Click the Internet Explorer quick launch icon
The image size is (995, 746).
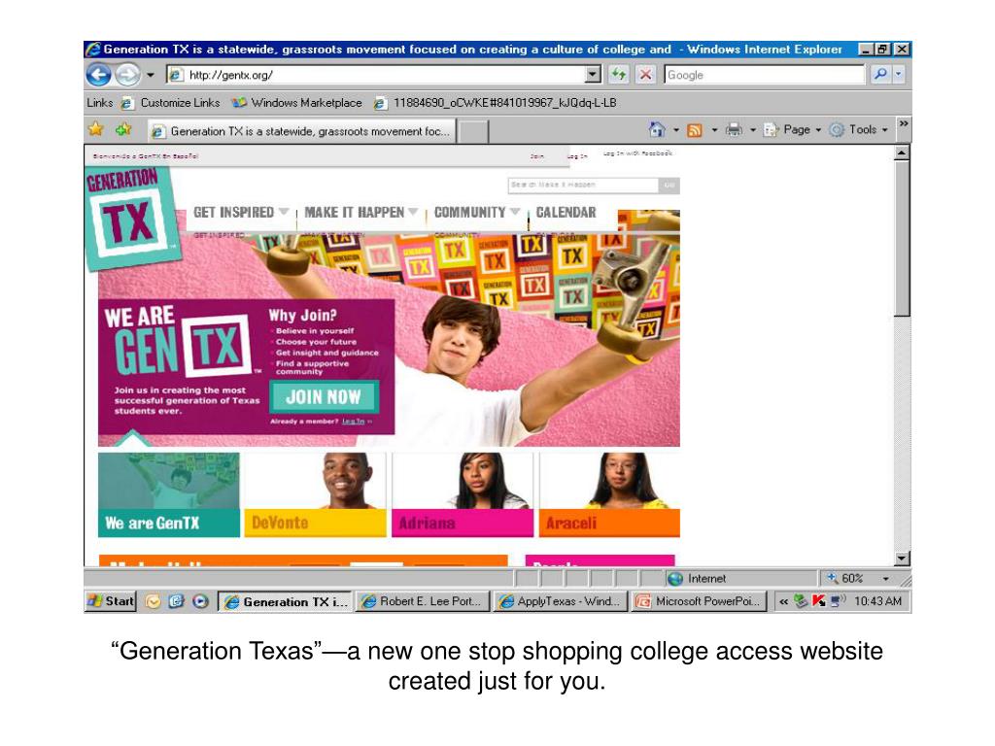177,601
